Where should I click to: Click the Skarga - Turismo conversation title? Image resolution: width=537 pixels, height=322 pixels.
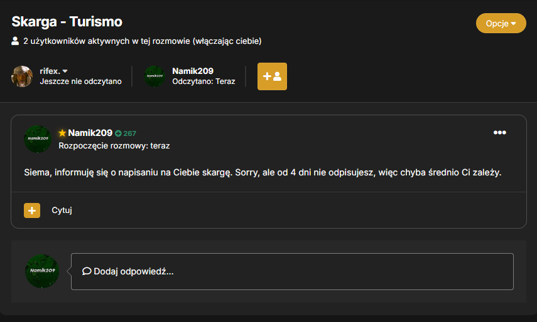pyautogui.click(x=67, y=21)
